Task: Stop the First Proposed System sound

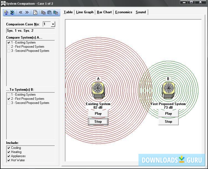Action: [168, 121]
